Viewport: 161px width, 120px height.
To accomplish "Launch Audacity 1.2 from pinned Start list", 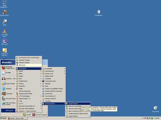I will click(8, 79).
